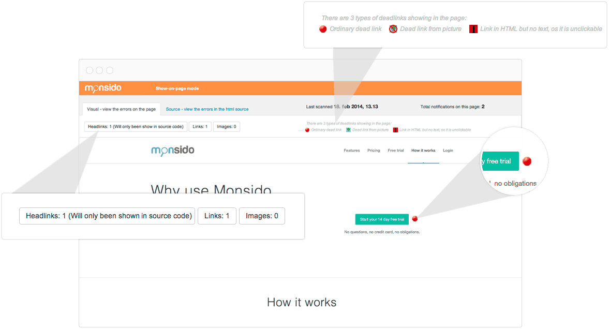This screenshot has width=609, height=329.
Task: Click the large How it works heading
Action: (302, 302)
